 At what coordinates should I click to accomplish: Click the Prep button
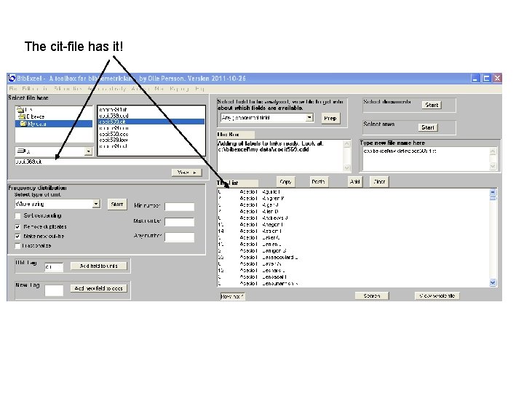(x=330, y=119)
